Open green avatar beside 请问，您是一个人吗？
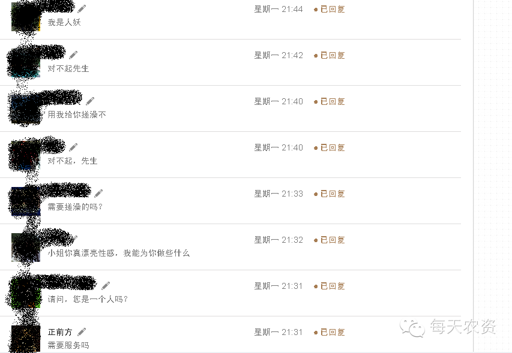Image resolution: width=512 pixels, height=353 pixels. click(26, 293)
